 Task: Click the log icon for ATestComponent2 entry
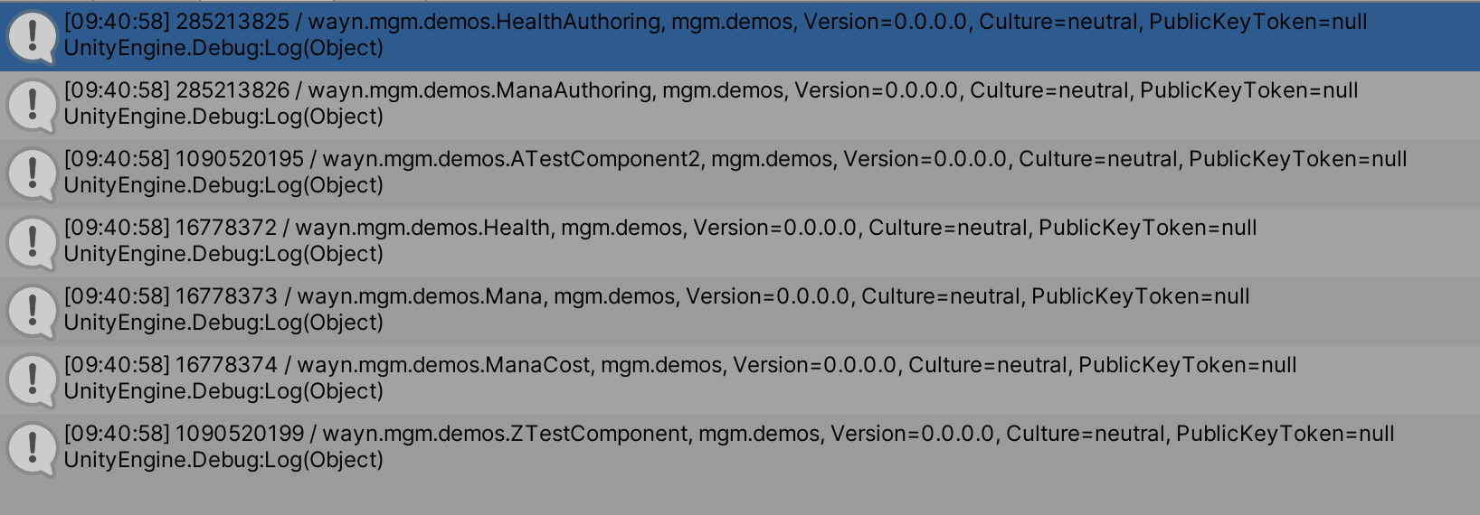pyautogui.click(x=33, y=174)
